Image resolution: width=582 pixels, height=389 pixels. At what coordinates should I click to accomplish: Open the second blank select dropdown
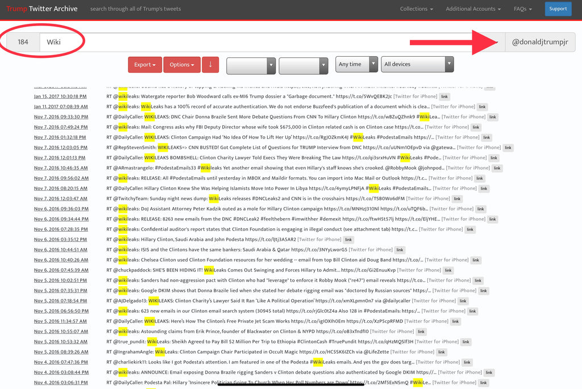click(x=304, y=66)
